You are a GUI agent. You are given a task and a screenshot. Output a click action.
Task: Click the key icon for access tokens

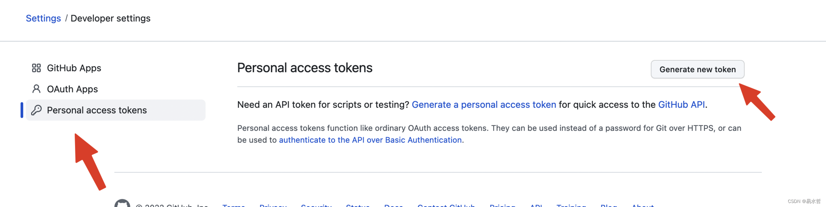pos(36,110)
